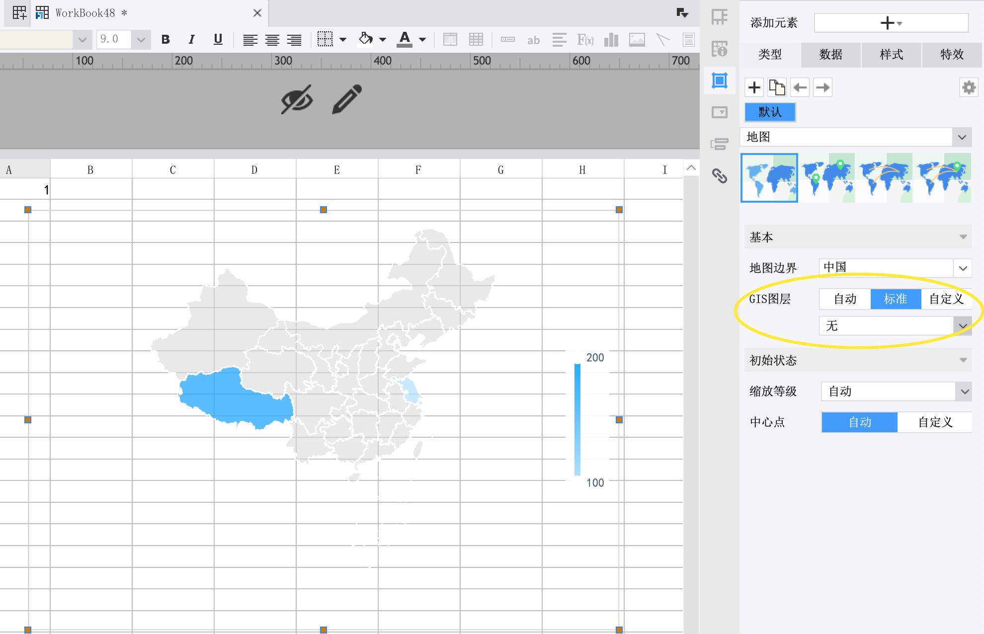Click the left arrow move icon
Image resolution: width=984 pixels, height=634 pixels.
tap(800, 87)
